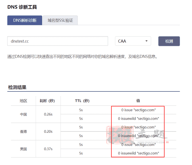The image size is (192, 165).
Task: Click the 0.20s time value
Action: click(48, 132)
